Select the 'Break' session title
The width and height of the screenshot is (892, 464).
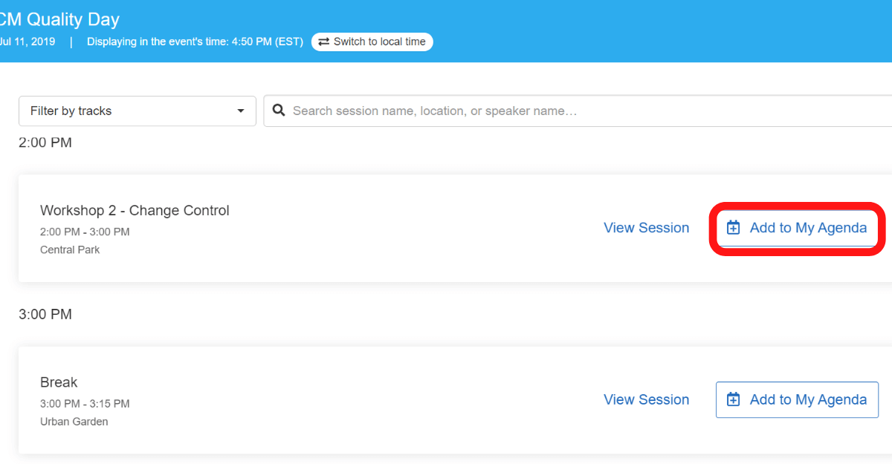59,382
